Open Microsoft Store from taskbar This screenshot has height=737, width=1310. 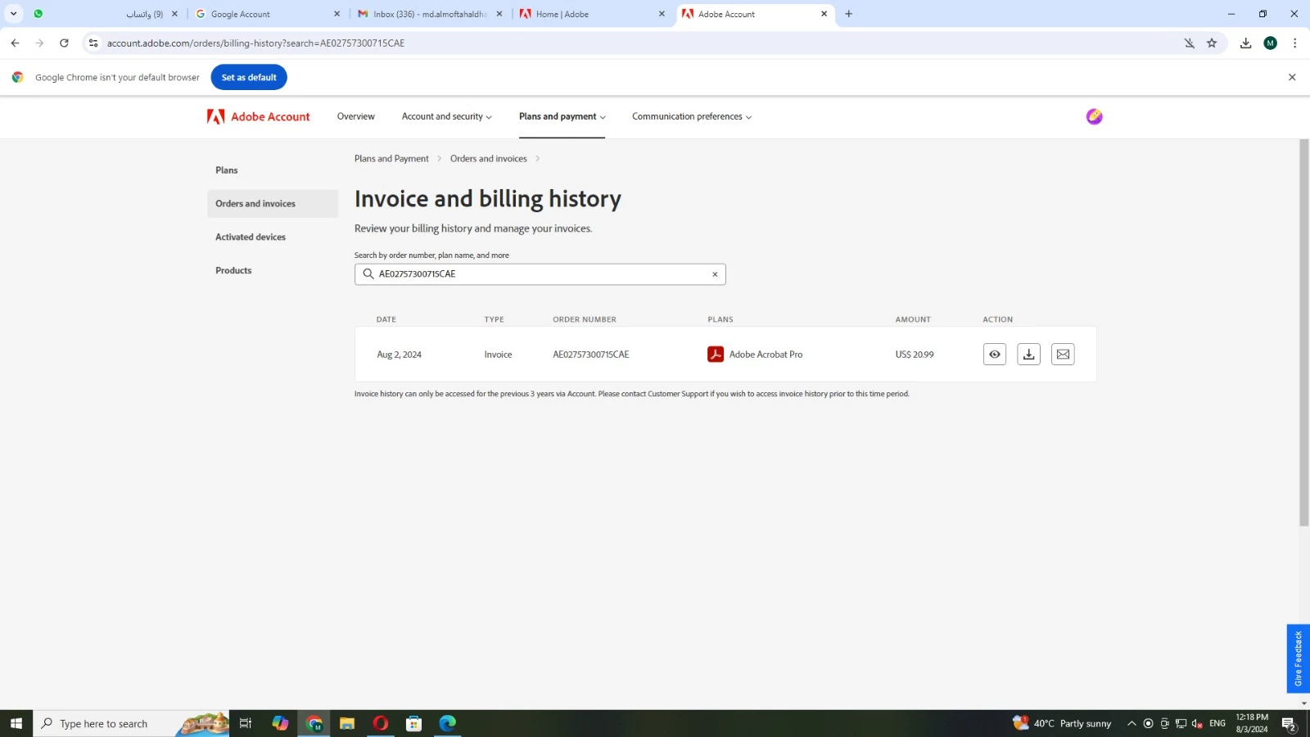[x=414, y=723]
